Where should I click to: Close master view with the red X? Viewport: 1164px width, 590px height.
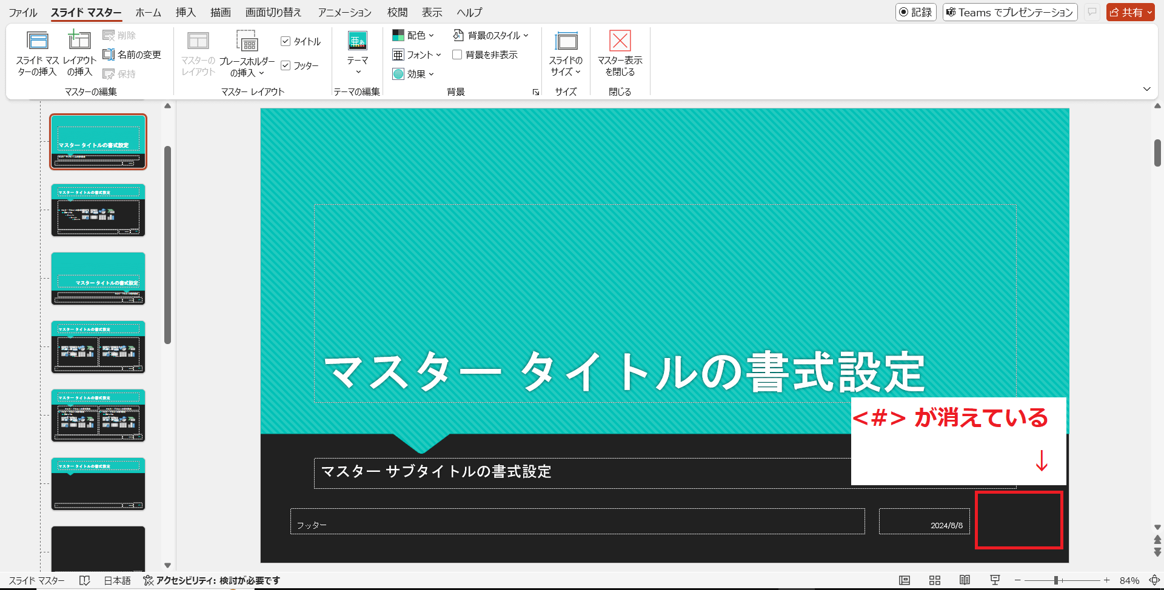pos(620,41)
